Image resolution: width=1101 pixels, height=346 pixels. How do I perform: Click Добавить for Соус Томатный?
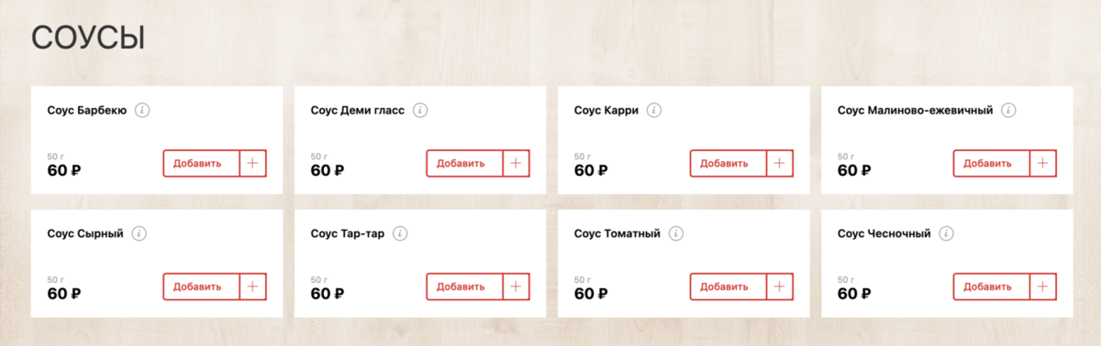tap(728, 286)
